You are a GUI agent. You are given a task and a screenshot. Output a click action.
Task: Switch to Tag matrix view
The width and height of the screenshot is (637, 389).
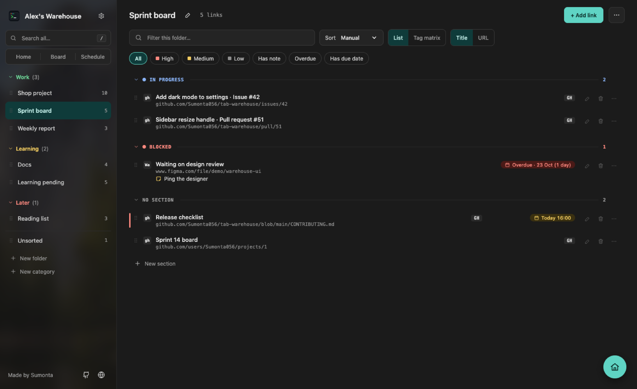427,38
